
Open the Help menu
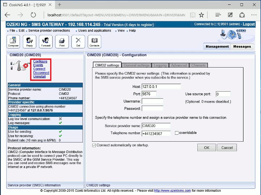[132, 31]
